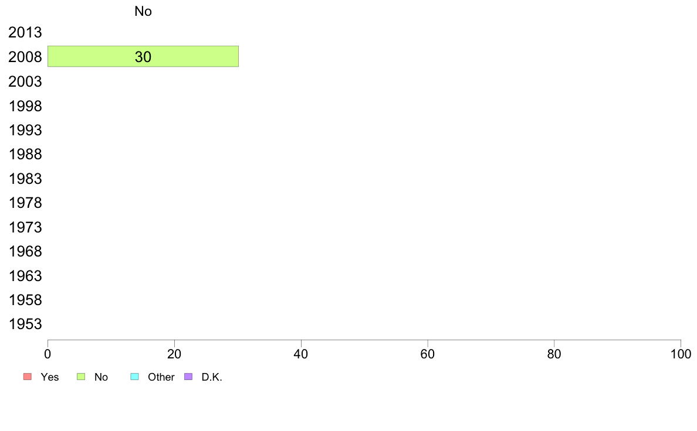Click the 1973 year label
Image resolution: width=697 pixels, height=431 pixels.
pos(25,227)
